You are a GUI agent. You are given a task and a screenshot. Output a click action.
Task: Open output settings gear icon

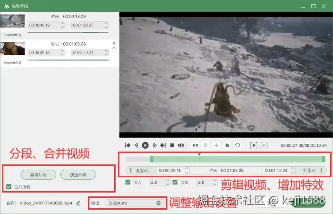pos(158,203)
